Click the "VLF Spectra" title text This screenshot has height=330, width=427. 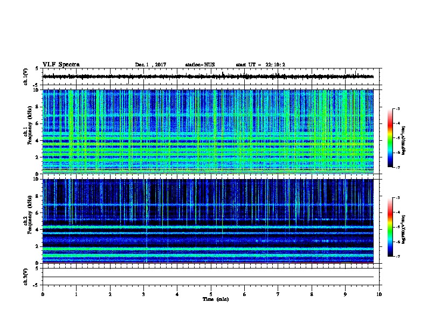(61, 65)
